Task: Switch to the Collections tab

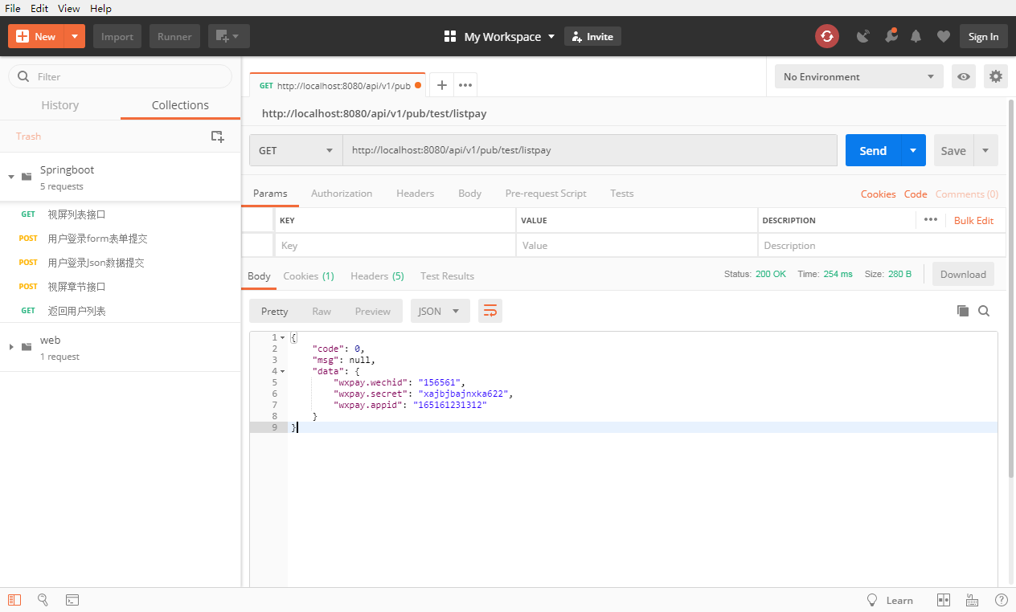Action: (x=180, y=105)
